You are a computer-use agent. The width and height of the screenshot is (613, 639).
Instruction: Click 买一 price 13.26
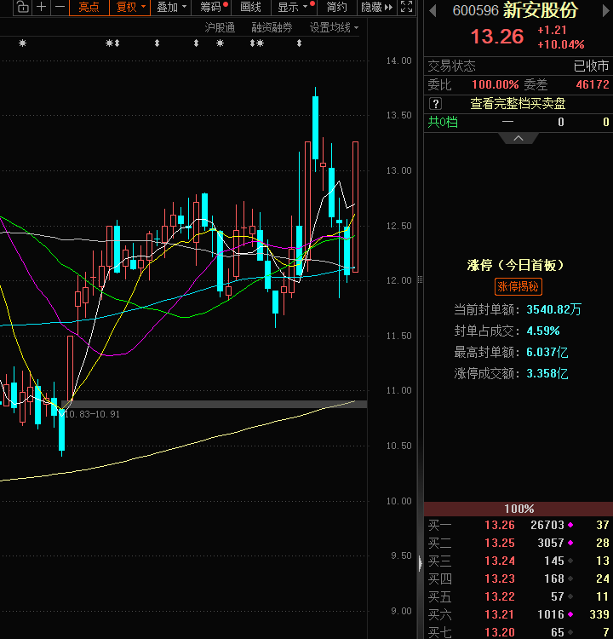coord(500,525)
